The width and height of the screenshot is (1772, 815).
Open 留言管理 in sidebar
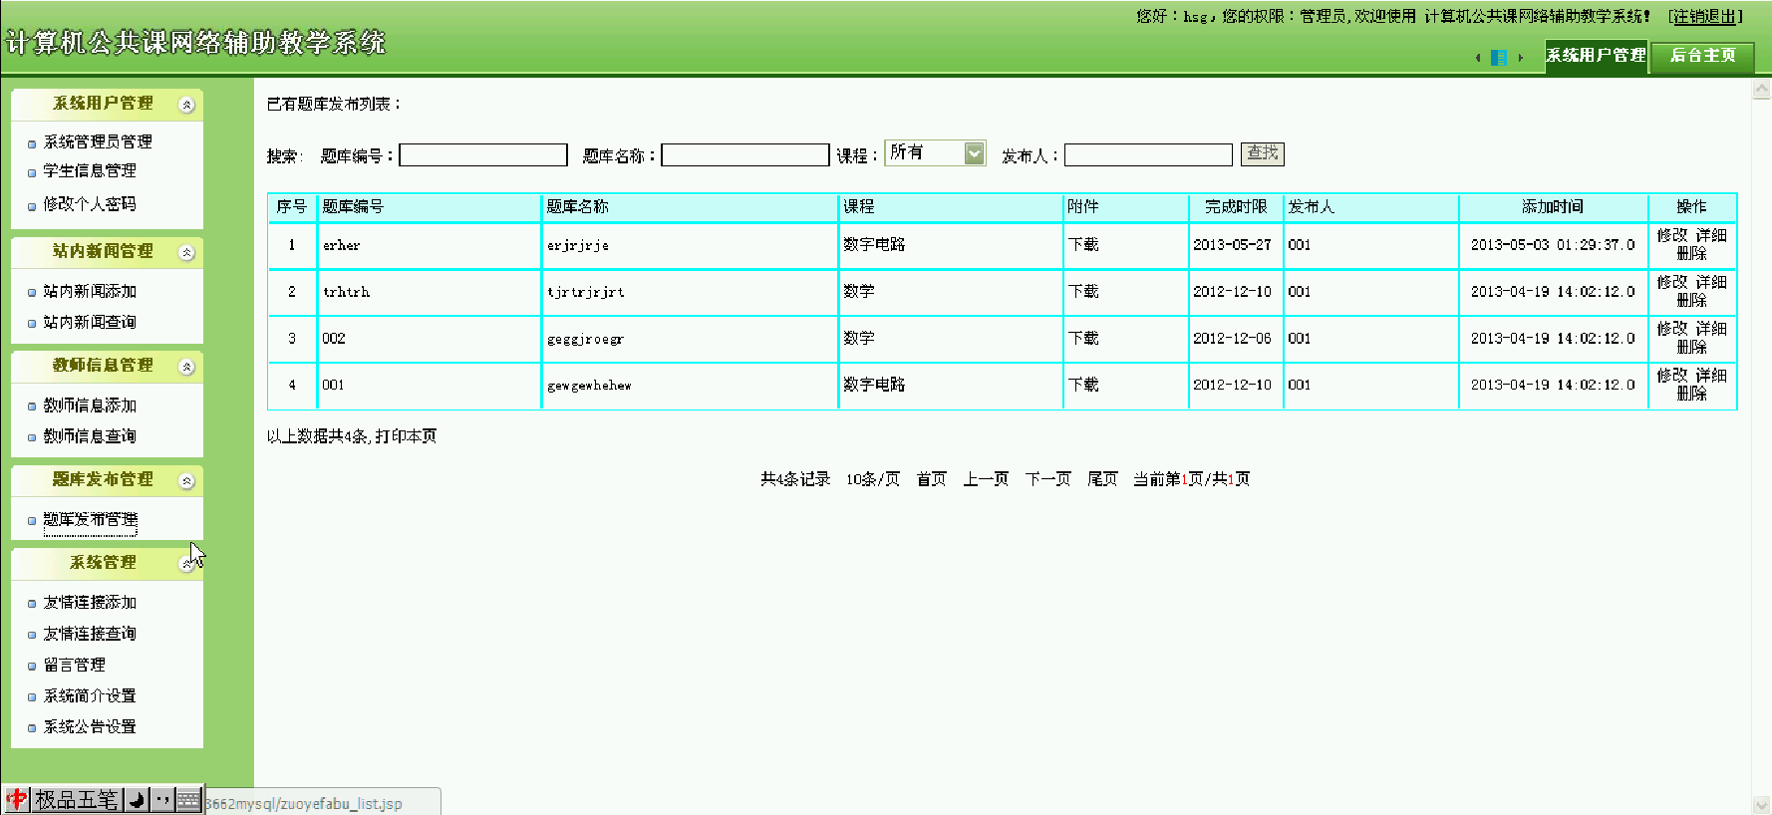click(74, 666)
